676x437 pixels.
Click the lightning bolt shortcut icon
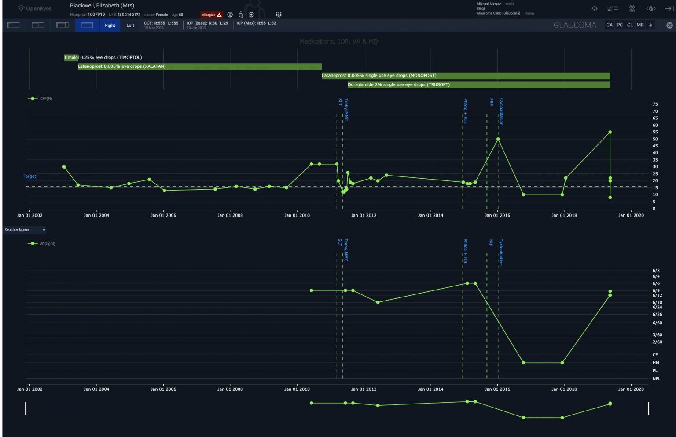[x=650, y=25]
